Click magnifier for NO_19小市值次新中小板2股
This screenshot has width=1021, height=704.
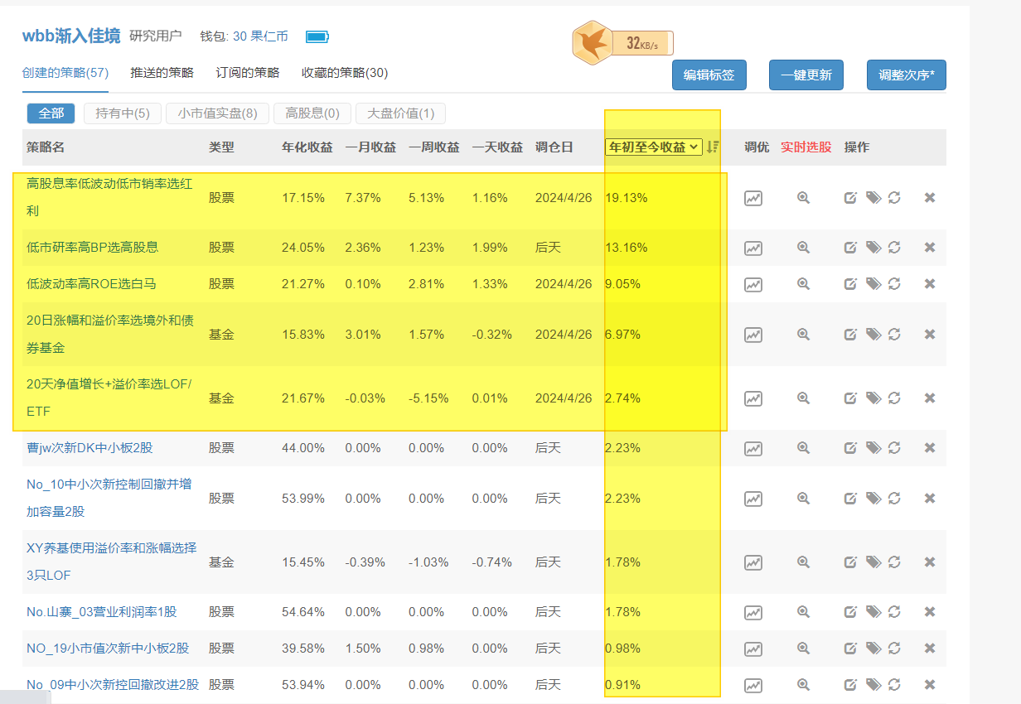pos(803,649)
